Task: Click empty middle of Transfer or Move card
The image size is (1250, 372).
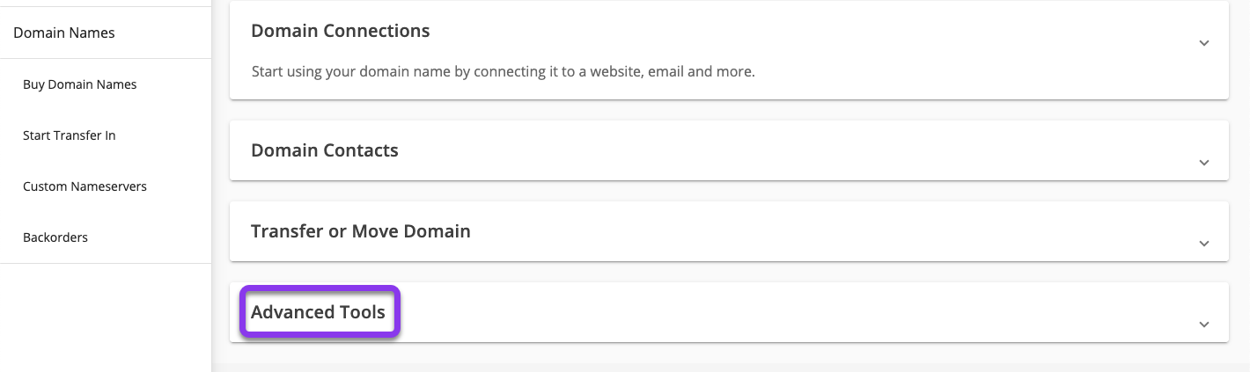Action: tap(792, 231)
